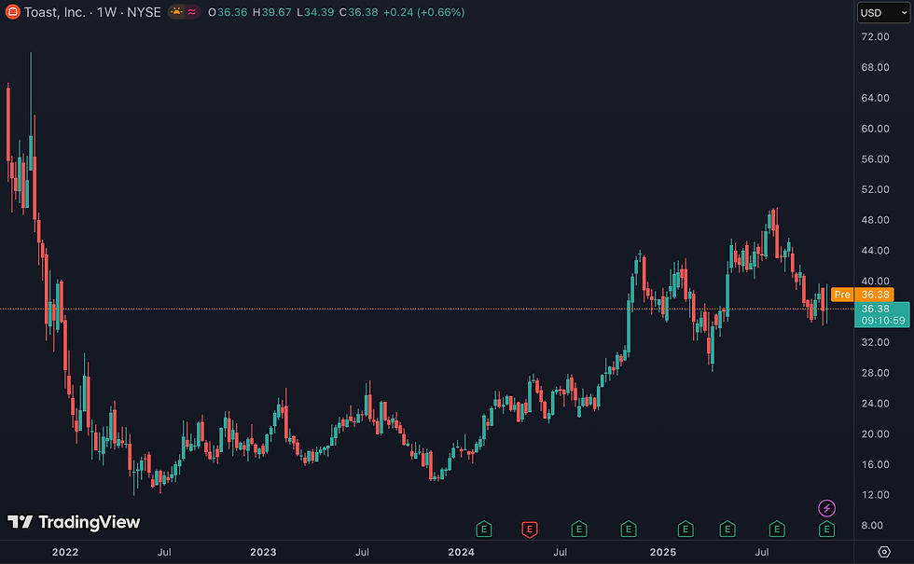Click the 2022 time axis label
Image resolution: width=914 pixels, height=564 pixels.
(x=65, y=552)
